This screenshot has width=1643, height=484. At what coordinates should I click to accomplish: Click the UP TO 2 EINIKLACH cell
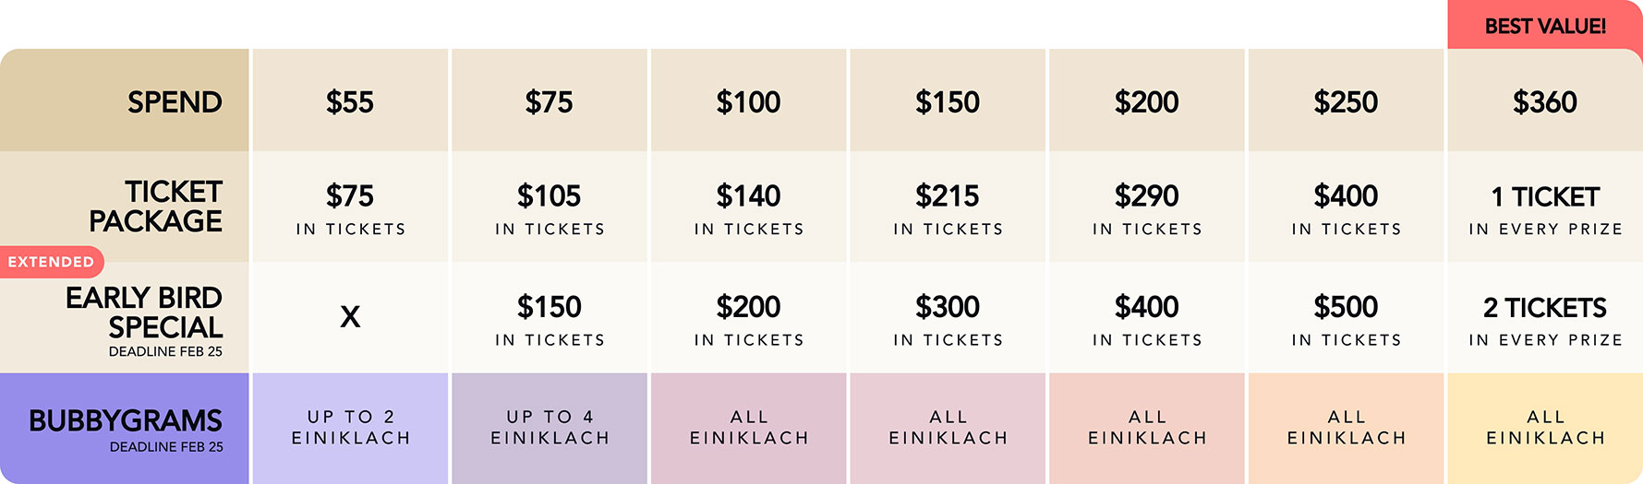click(350, 428)
